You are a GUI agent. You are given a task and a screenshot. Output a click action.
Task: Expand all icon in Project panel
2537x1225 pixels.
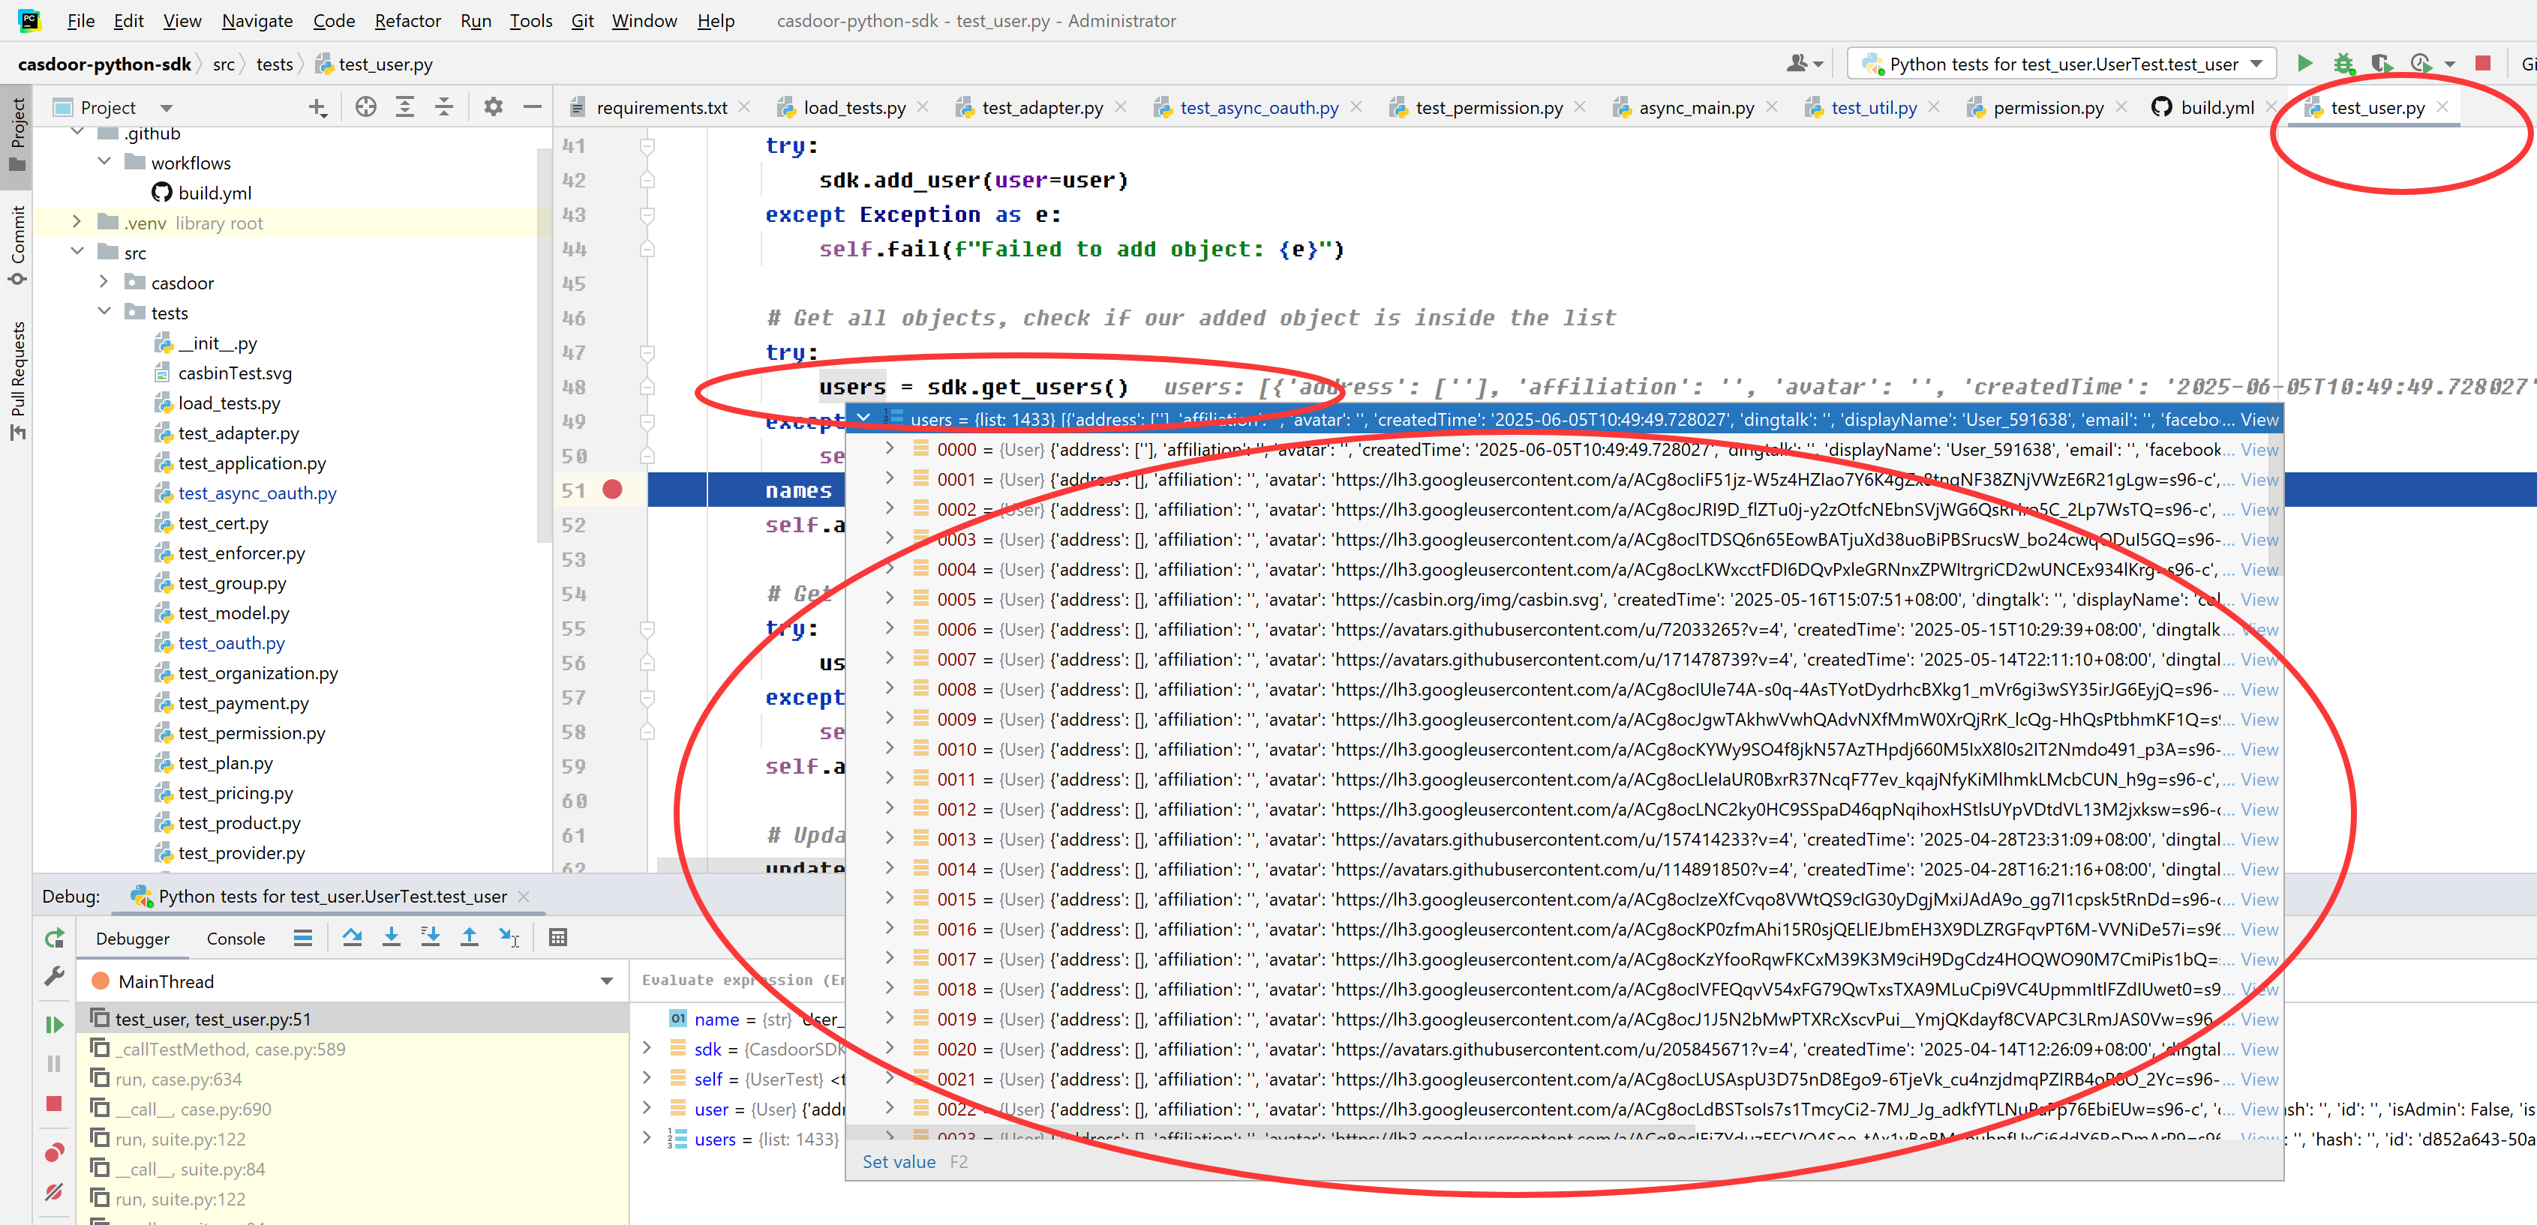(x=405, y=107)
